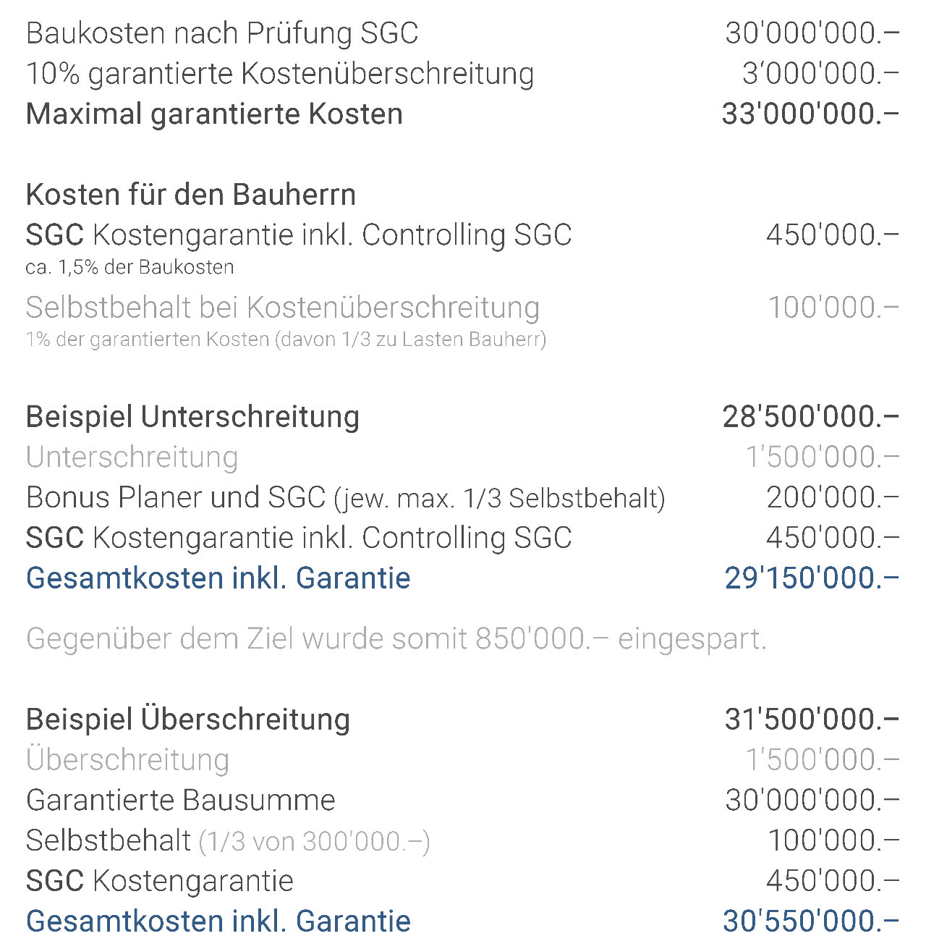
Task: Select the 200'000.– bonus amount
Action: pos(832,498)
